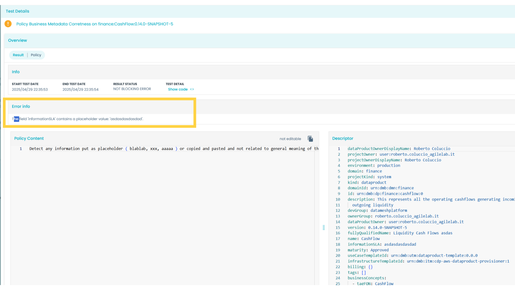Click the orange warning status icon
This screenshot has width=515, height=290.
coord(8,24)
